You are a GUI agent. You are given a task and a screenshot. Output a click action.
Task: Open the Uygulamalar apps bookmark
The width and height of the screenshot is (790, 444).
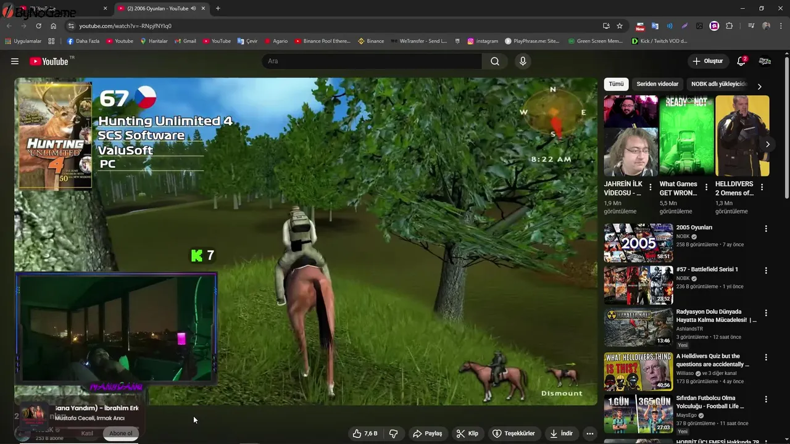[23, 41]
